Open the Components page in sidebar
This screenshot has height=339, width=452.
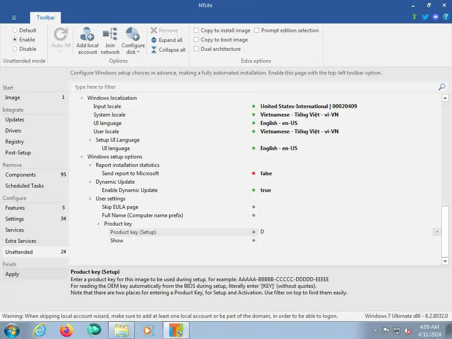click(x=34, y=175)
